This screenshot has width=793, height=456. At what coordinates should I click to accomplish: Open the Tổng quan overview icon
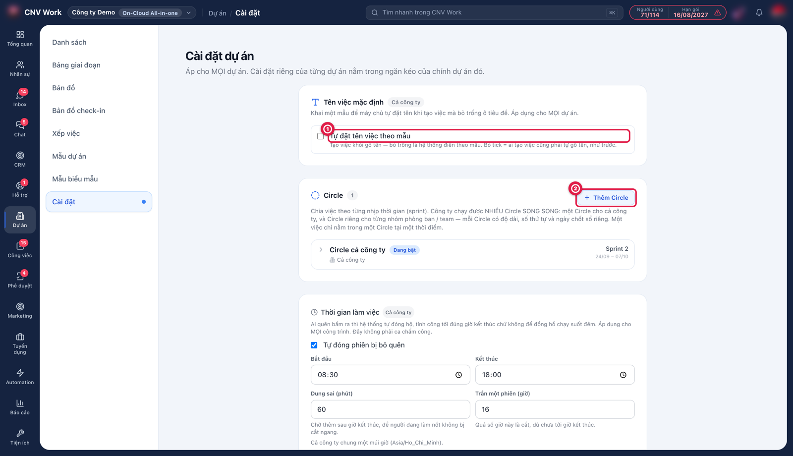(x=20, y=39)
